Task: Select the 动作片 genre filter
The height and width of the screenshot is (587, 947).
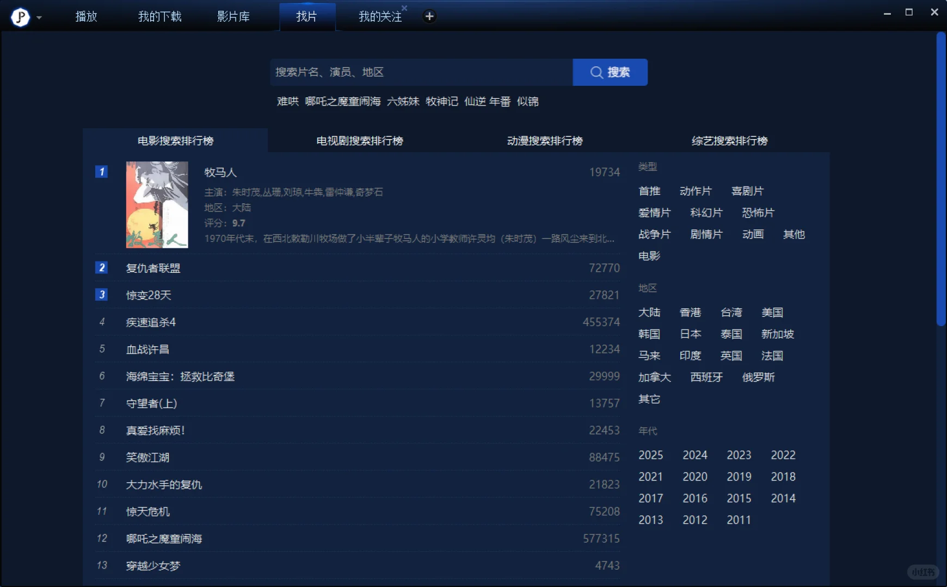Action: point(695,190)
